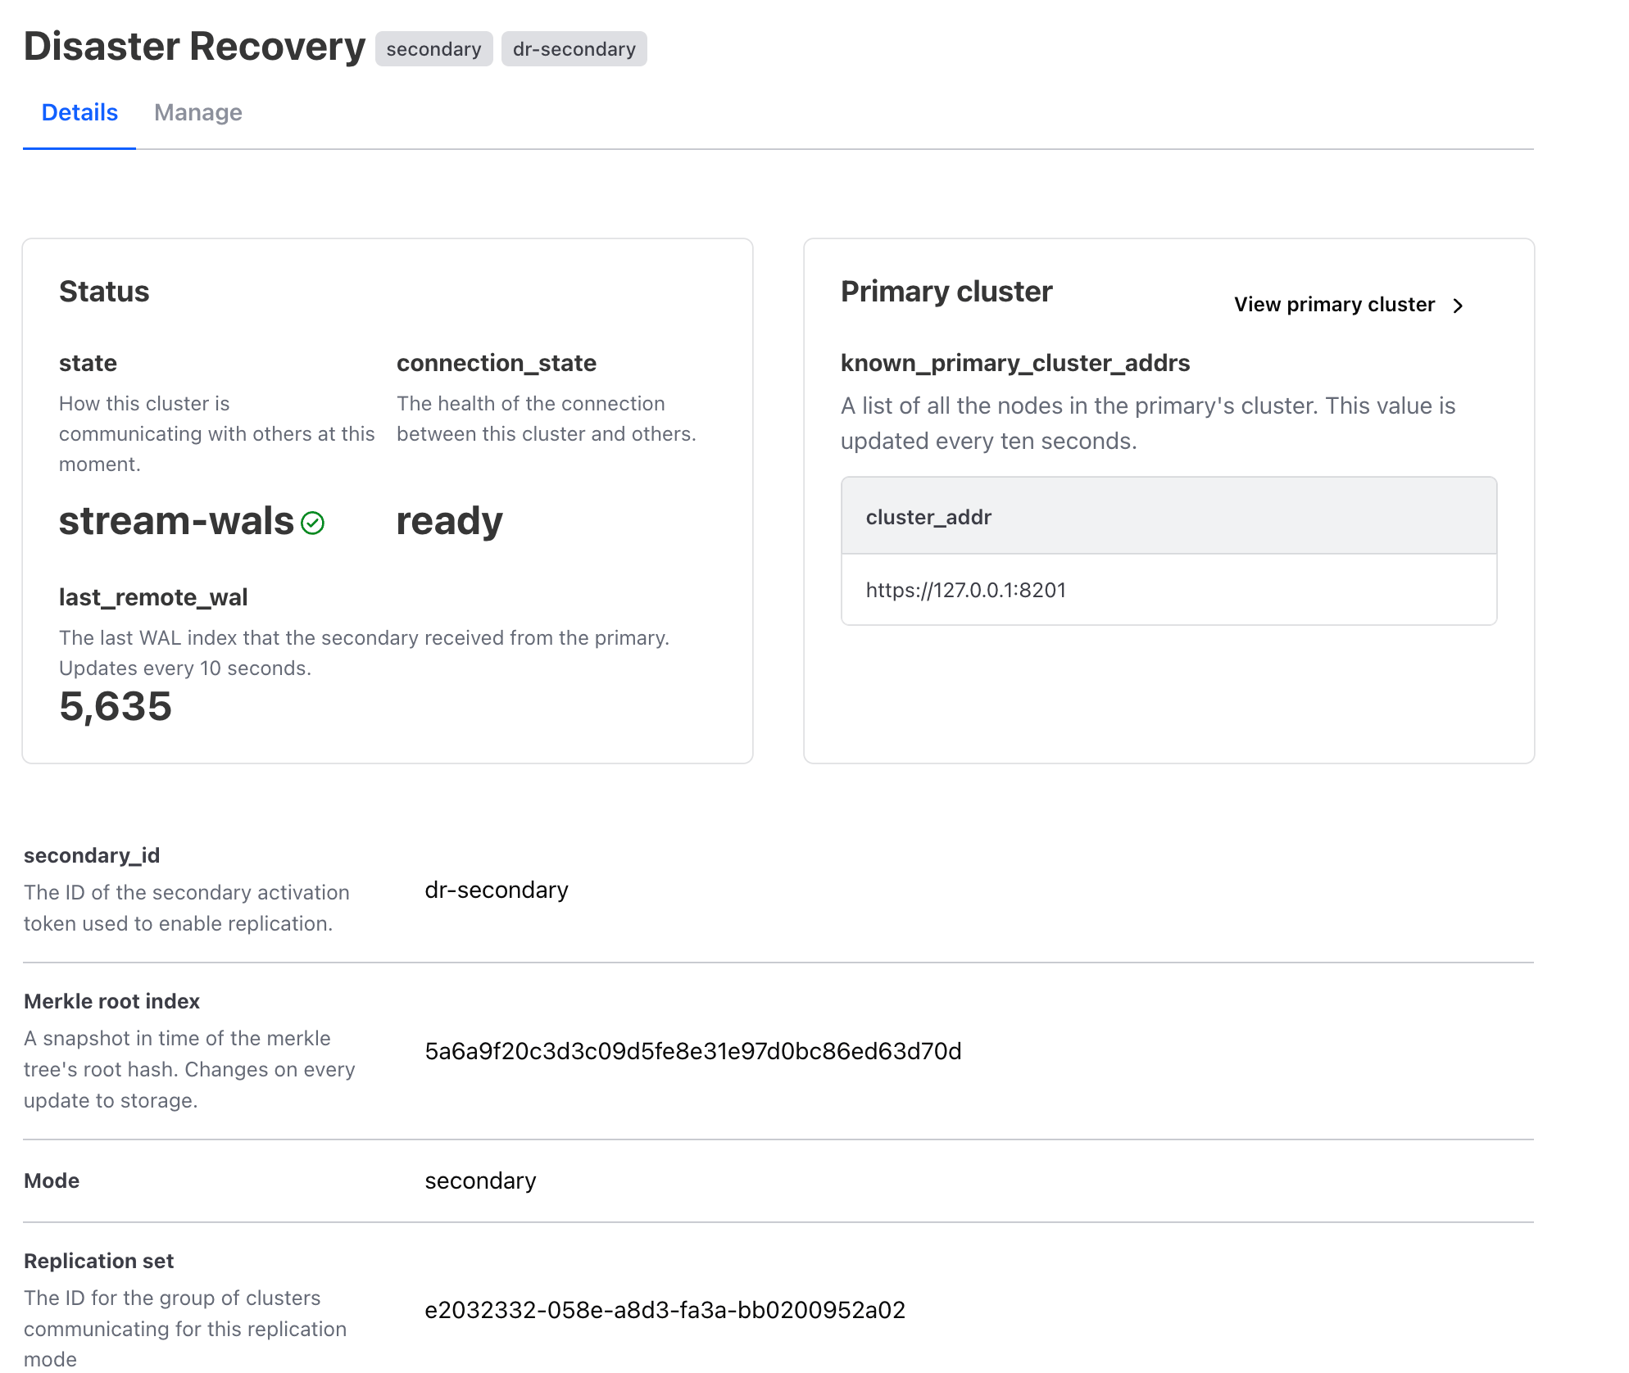Image resolution: width=1629 pixels, height=1373 pixels.
Task: Click the Primary cluster card heading
Action: click(x=946, y=291)
